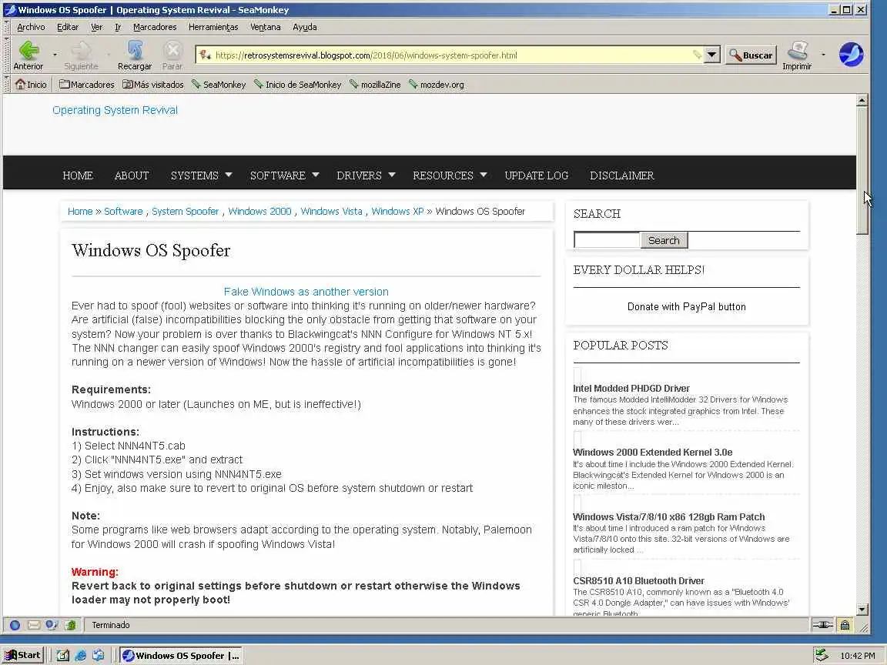Expand the DRIVERS menu
This screenshot has height=665, width=887.
pos(366,175)
